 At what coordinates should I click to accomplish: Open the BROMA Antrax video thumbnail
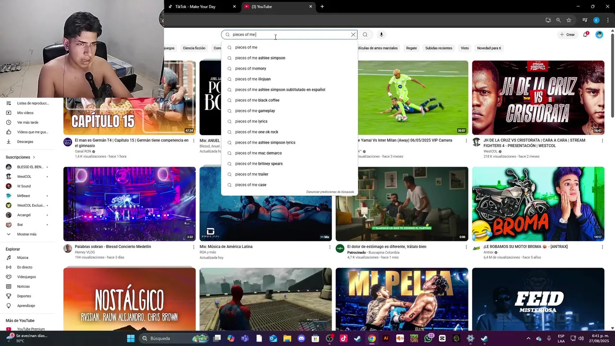pyautogui.click(x=538, y=204)
